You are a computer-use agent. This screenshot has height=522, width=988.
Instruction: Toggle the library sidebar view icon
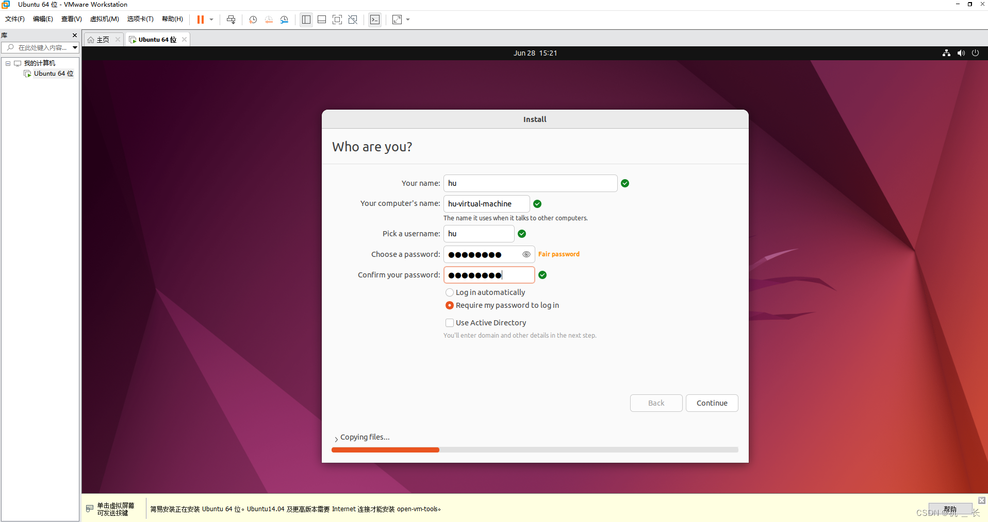[306, 20]
